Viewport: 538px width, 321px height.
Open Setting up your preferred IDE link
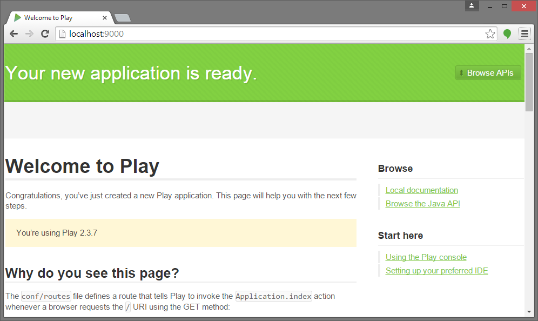(x=437, y=271)
